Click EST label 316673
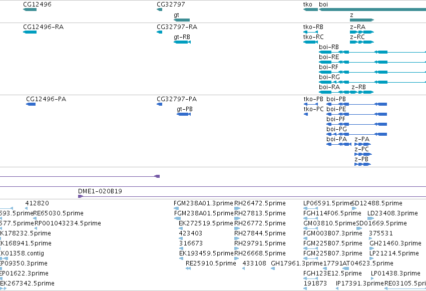 (x=191, y=243)
